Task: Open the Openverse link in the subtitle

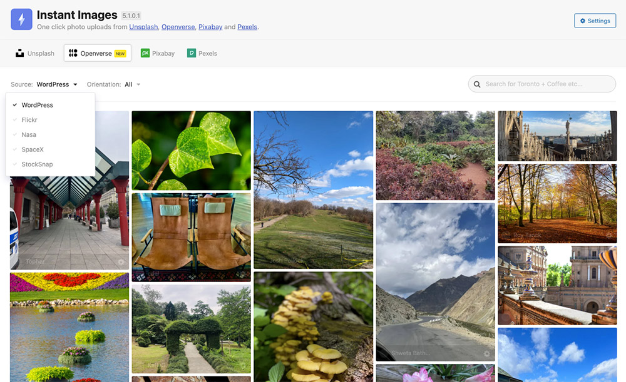Action: 178,27
